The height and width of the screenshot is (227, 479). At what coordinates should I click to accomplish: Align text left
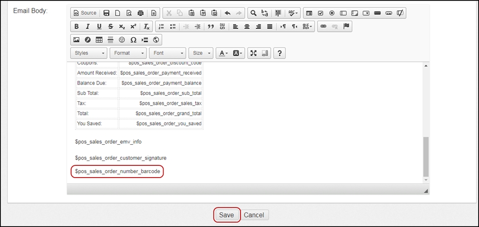pyautogui.click(x=236, y=26)
